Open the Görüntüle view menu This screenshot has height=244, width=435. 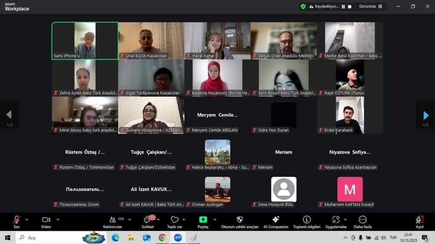tap(370, 6)
